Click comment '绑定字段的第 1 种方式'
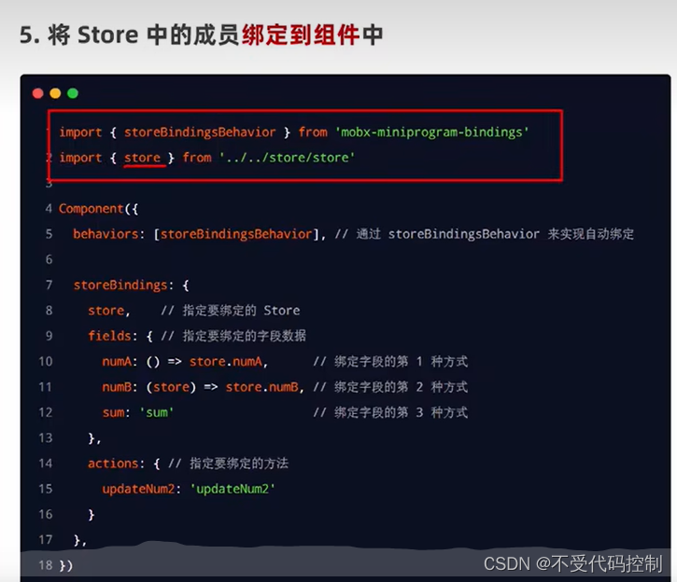 tap(401, 361)
